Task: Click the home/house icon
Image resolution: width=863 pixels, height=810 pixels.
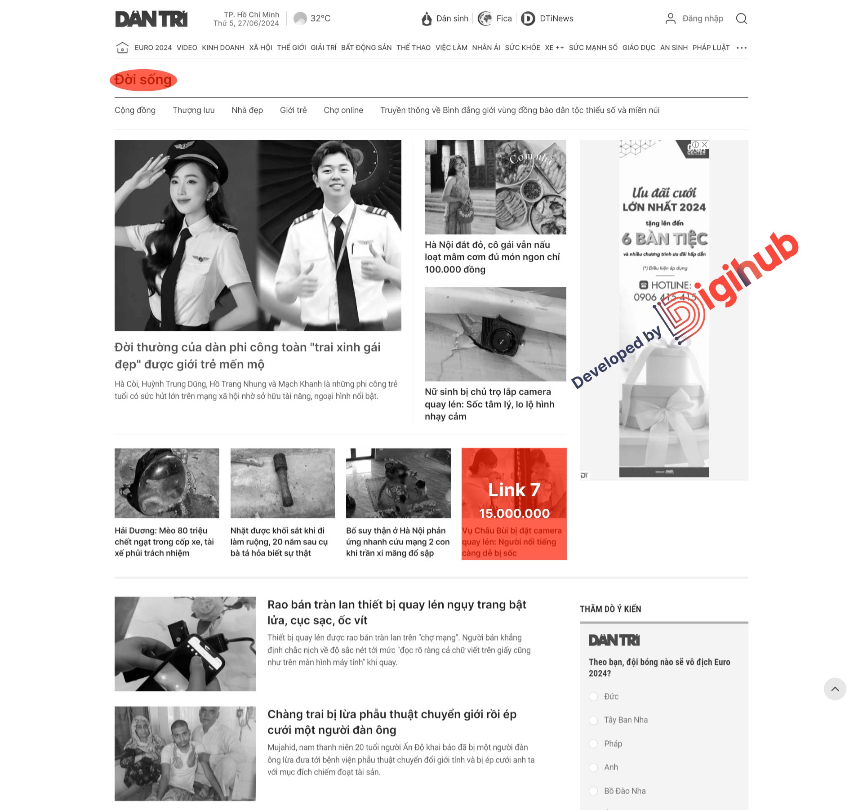Action: point(121,48)
